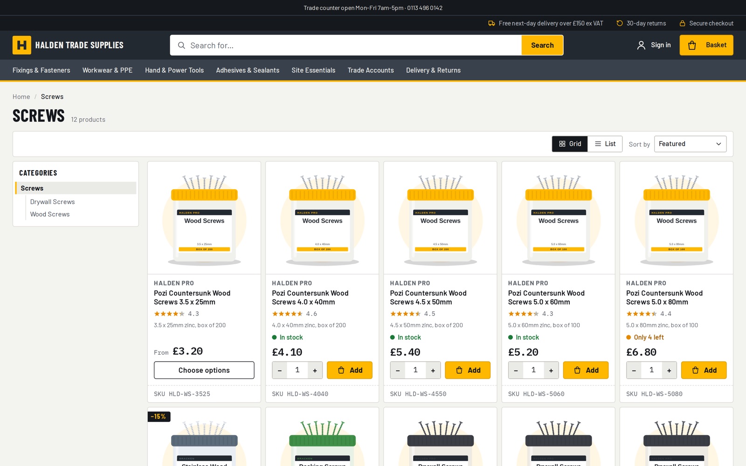Image resolution: width=746 pixels, height=466 pixels.
Task: Open 5.0 x 80mm screws product image
Action: [x=677, y=218]
